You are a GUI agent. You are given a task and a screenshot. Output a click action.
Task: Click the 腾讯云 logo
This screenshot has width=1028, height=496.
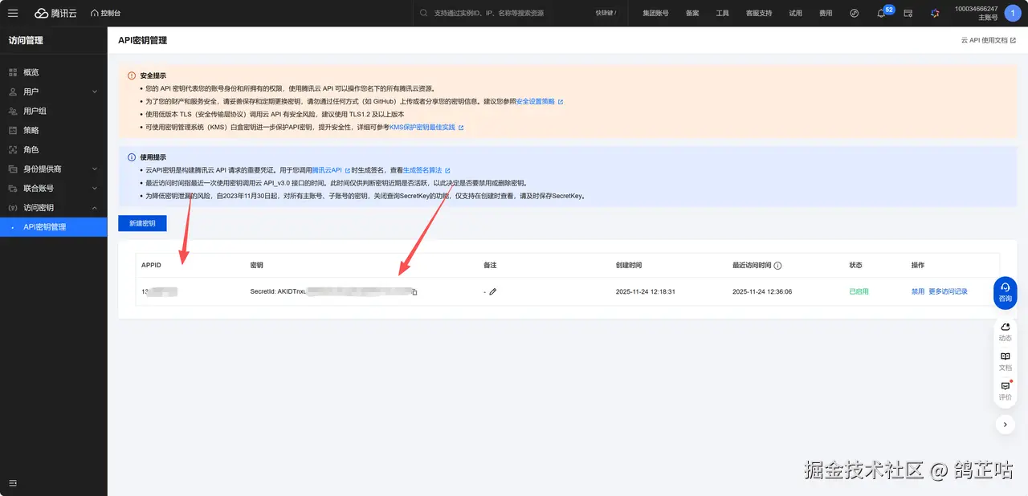[x=55, y=13]
